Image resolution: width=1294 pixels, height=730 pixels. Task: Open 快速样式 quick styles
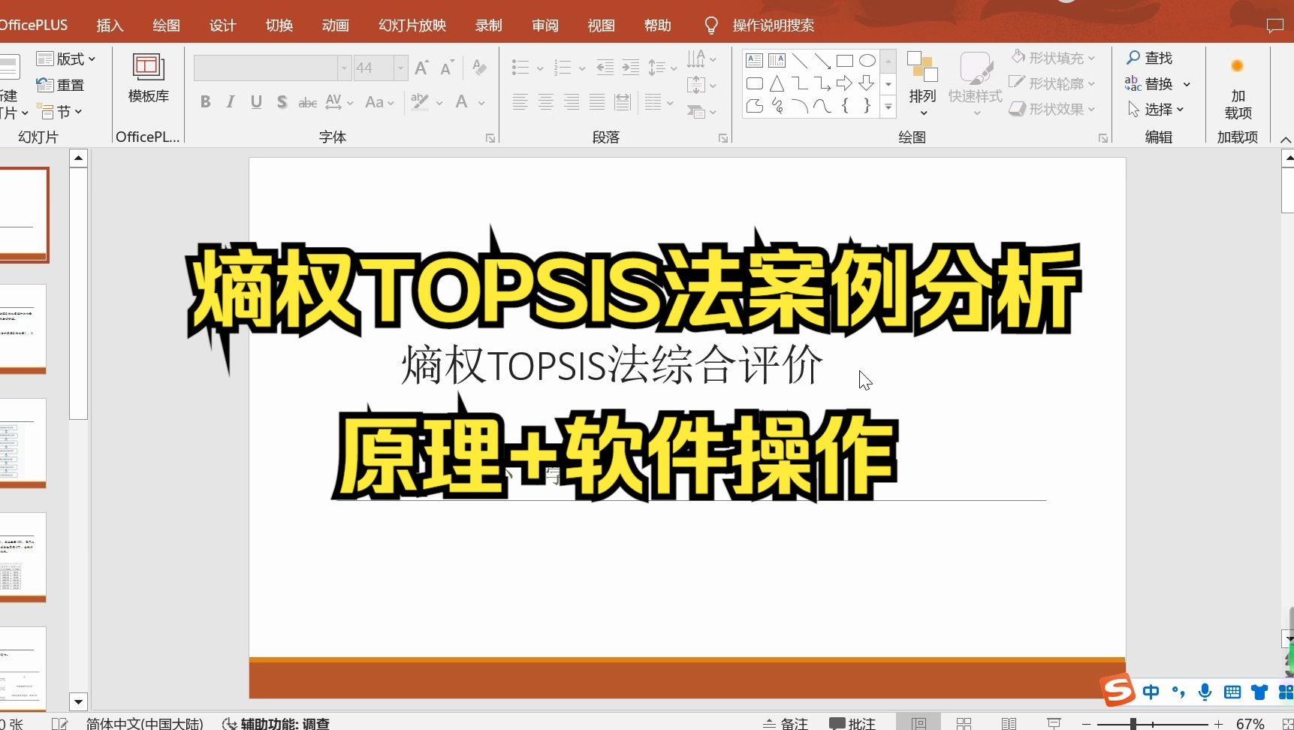pyautogui.click(x=976, y=83)
